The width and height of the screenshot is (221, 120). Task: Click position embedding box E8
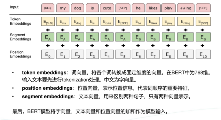169,54
